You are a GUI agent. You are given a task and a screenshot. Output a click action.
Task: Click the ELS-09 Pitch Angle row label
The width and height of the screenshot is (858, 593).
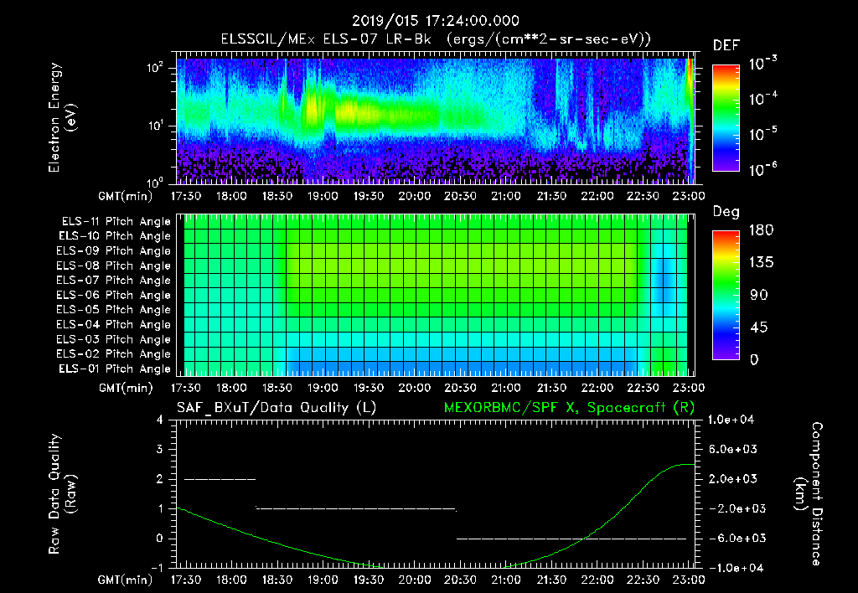pos(114,251)
